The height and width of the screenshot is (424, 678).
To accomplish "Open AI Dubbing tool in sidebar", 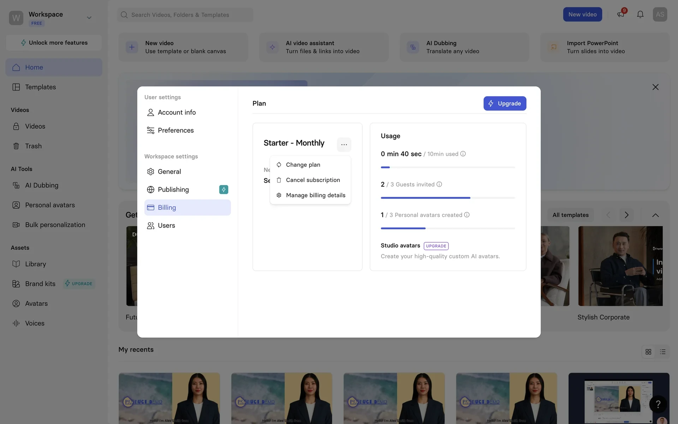I will coord(54,185).
